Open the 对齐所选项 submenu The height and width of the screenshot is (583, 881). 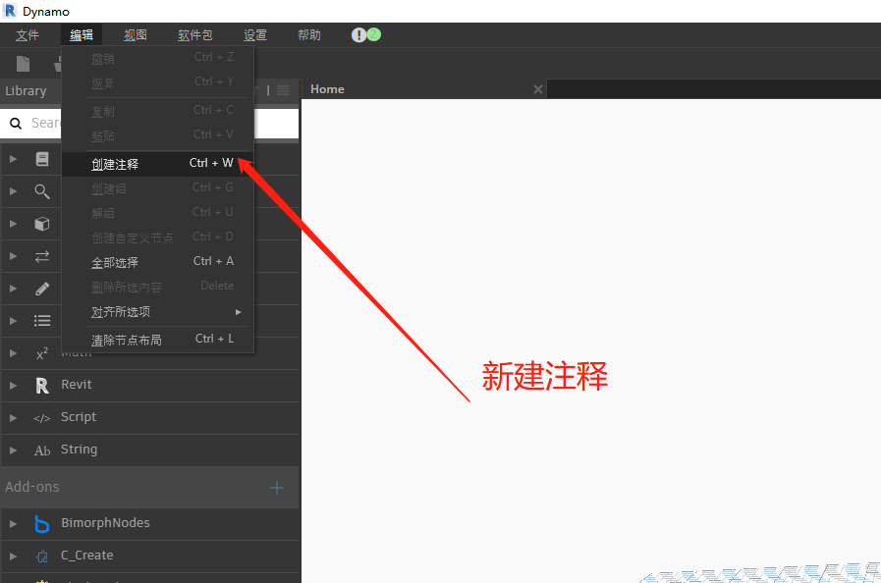click(x=157, y=312)
